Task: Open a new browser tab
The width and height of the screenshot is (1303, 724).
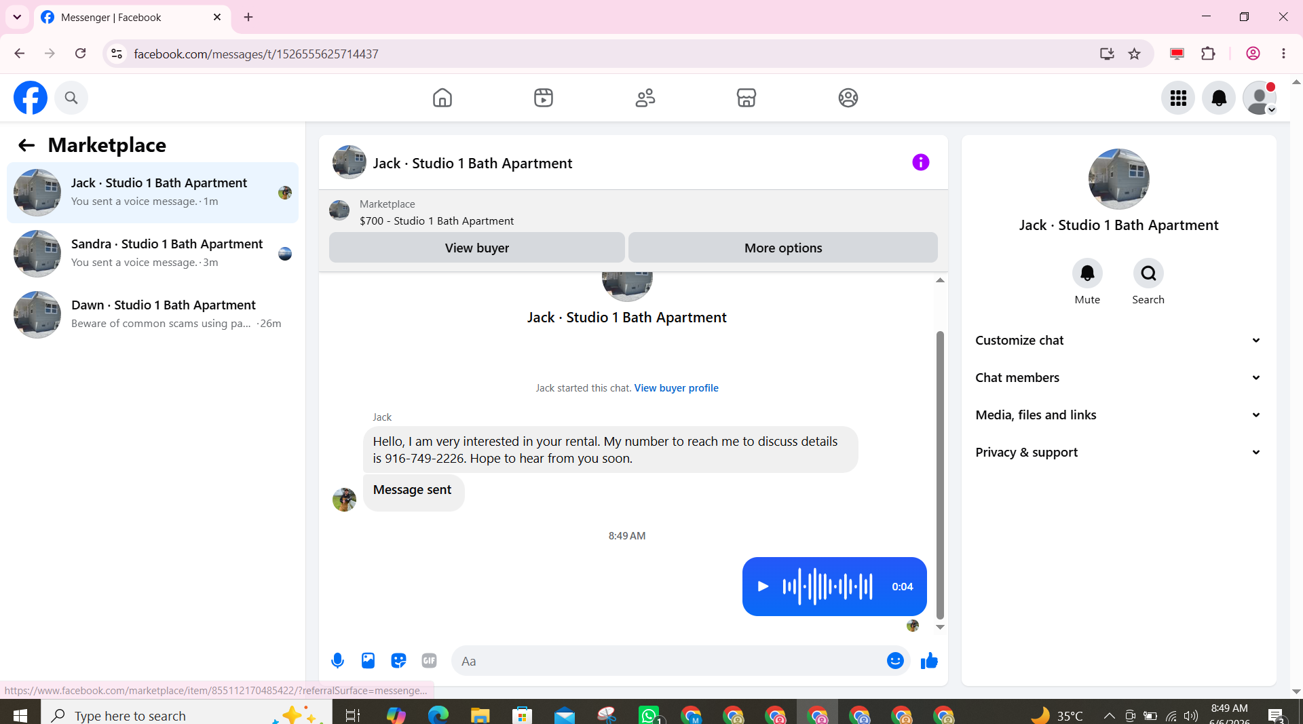Action: (248, 18)
